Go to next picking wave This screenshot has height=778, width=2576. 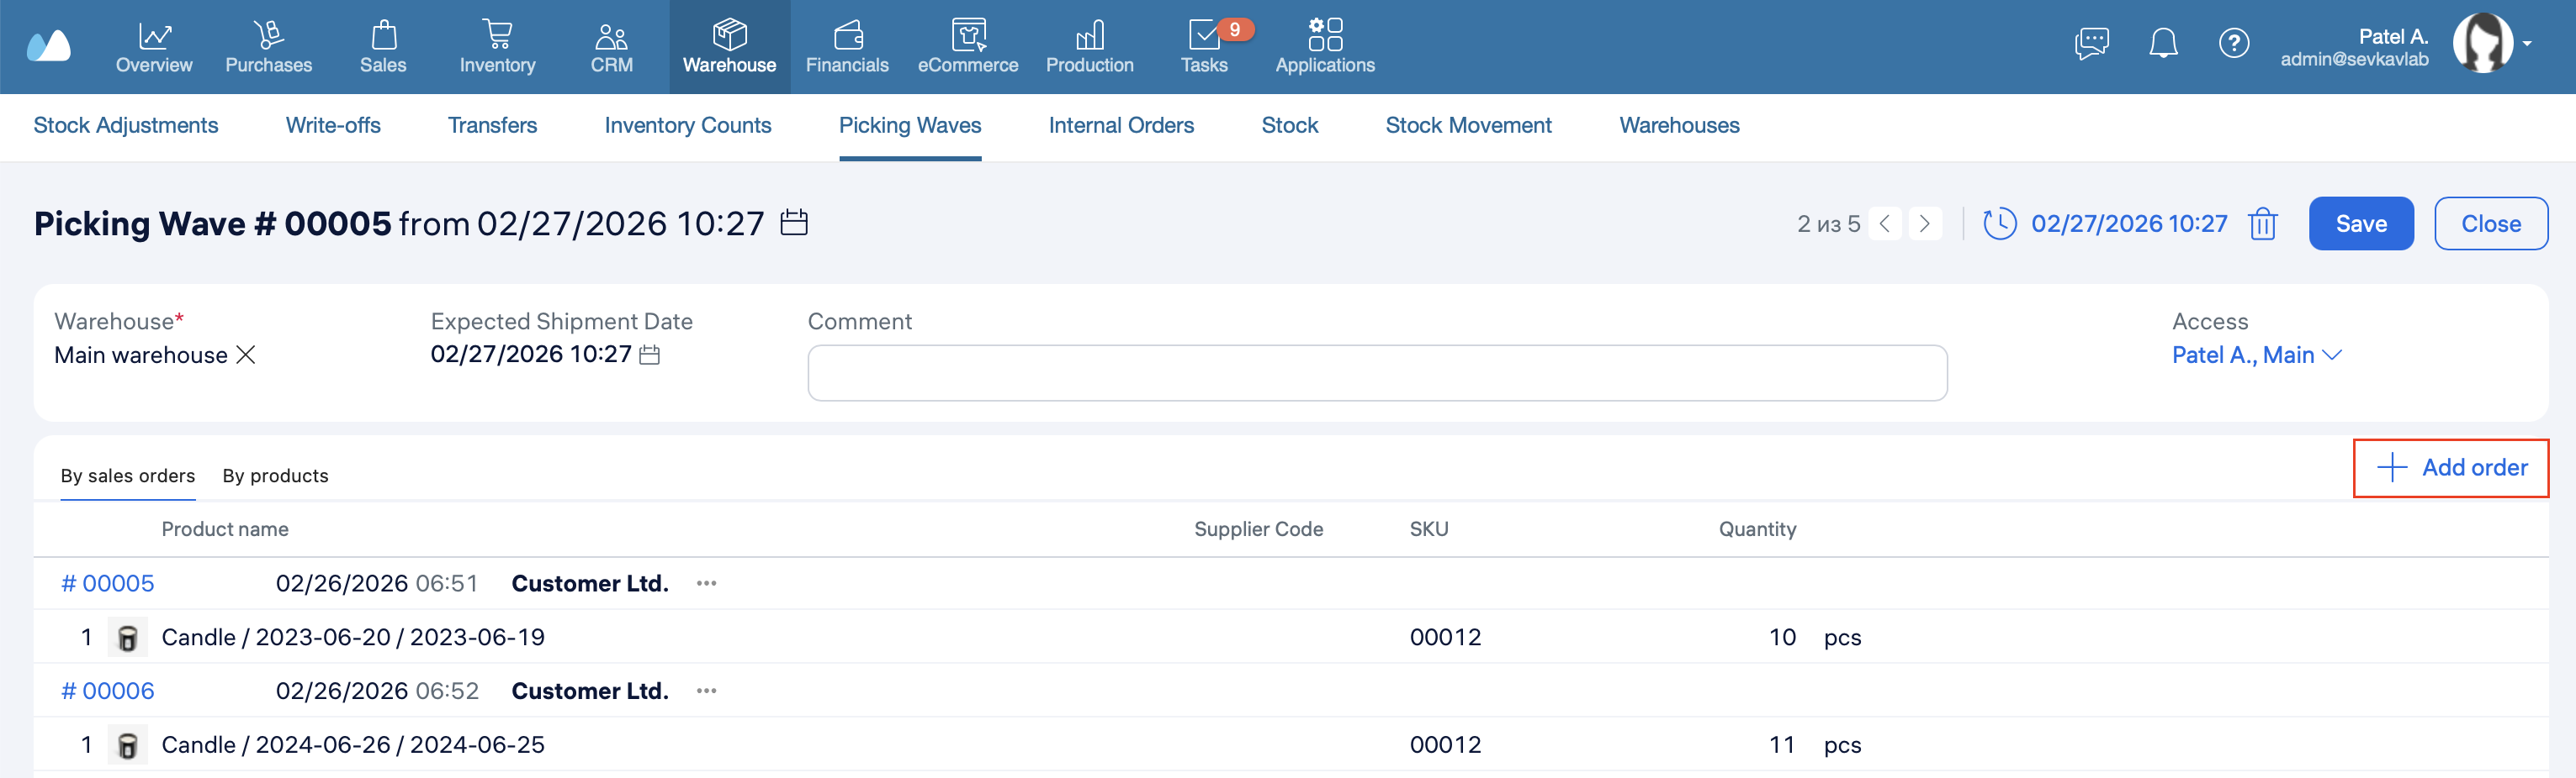tap(1925, 223)
